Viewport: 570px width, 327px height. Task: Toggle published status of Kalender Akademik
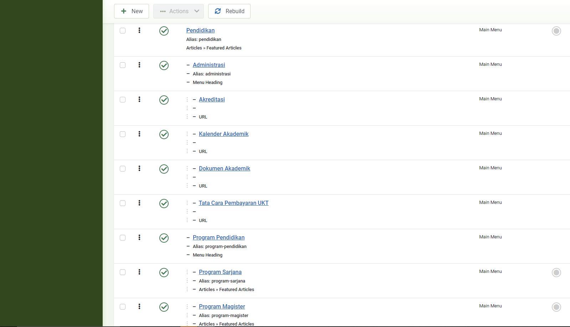point(164,135)
